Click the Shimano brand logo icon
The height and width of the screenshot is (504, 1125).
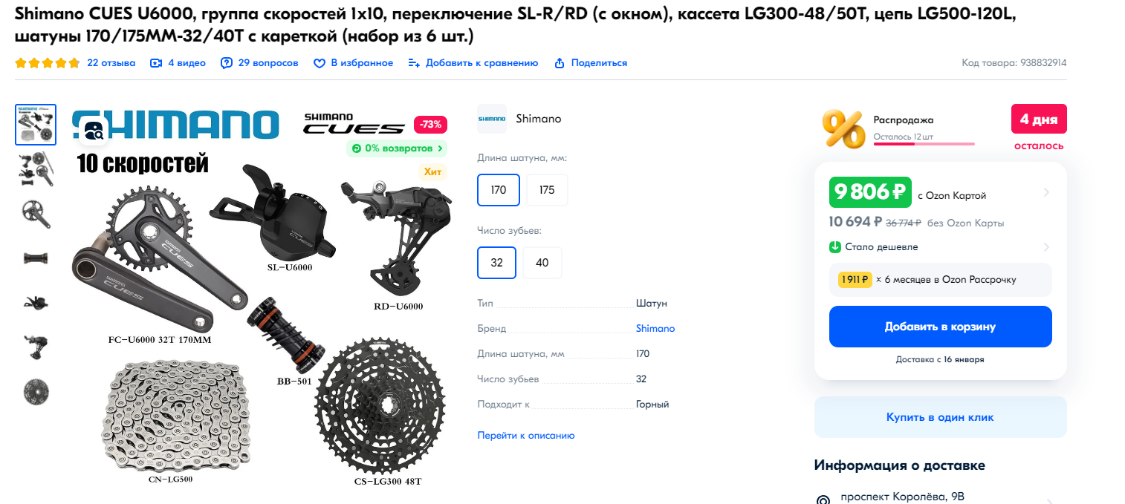491,119
